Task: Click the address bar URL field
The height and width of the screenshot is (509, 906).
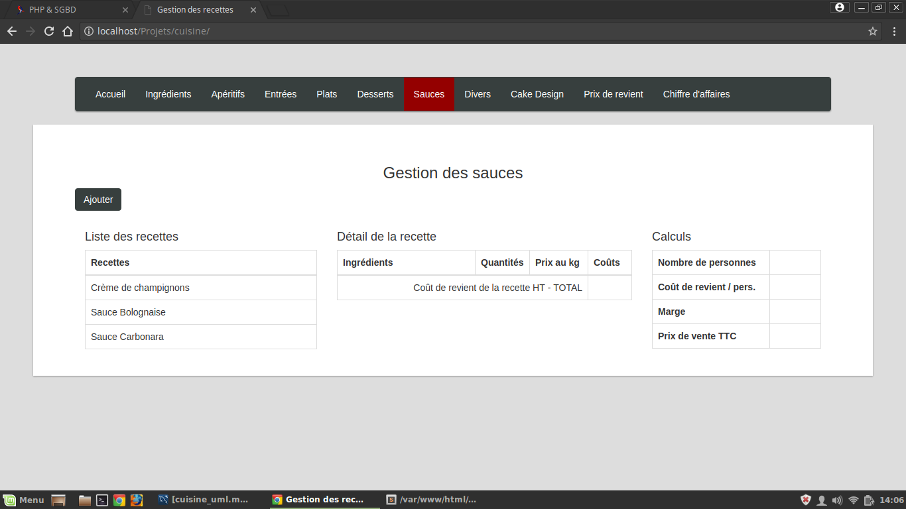Action: pos(482,31)
